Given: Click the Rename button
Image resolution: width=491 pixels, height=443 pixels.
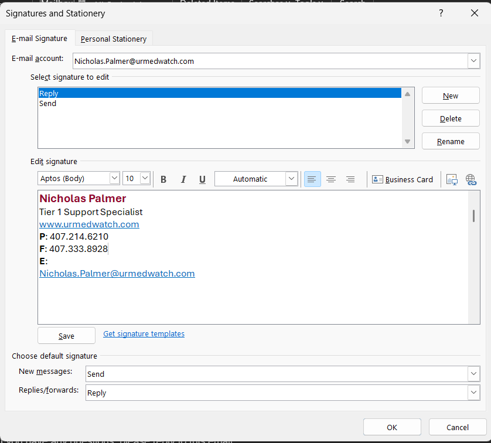Looking at the screenshot, I should click(x=451, y=141).
